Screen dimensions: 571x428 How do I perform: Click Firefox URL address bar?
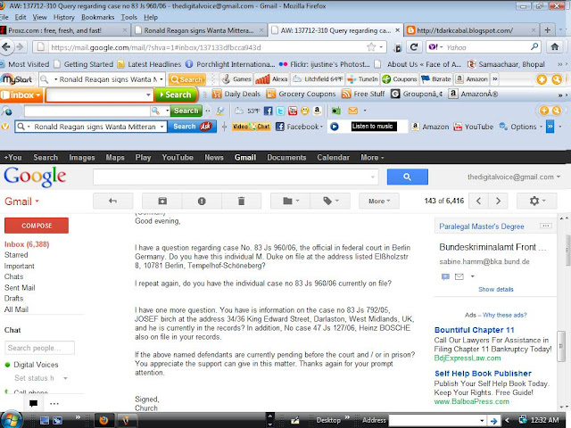209,47
